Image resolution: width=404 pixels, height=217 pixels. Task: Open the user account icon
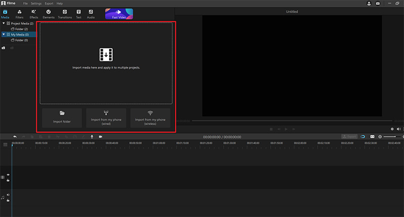369,4
